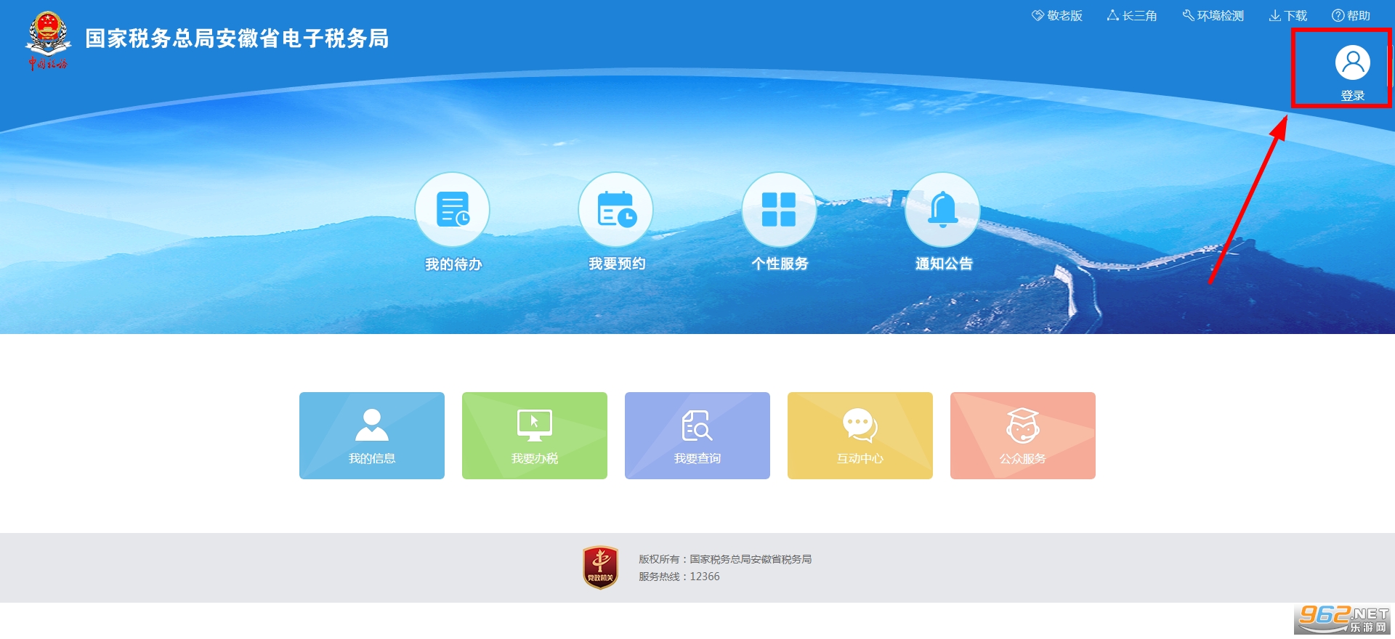Switch to 敬老版 mode
Viewport: 1395px width, 639px height.
1057,15
